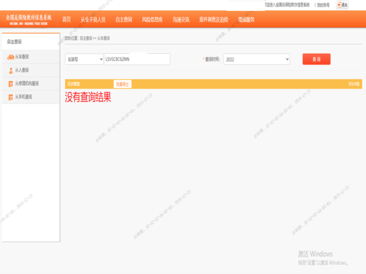
Task: Click the car icon beside 从车查询
Action: click(10, 57)
